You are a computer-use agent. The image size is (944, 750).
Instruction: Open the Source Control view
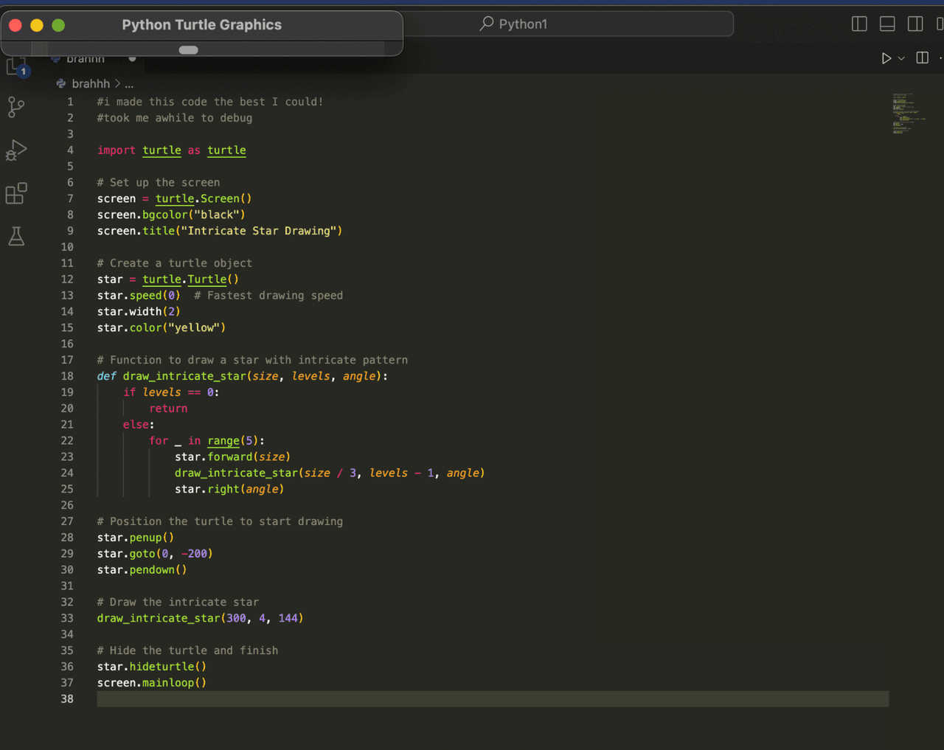click(x=15, y=107)
